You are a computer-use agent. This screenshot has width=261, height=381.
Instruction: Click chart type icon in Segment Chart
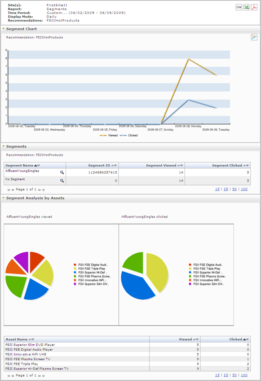click(x=254, y=37)
